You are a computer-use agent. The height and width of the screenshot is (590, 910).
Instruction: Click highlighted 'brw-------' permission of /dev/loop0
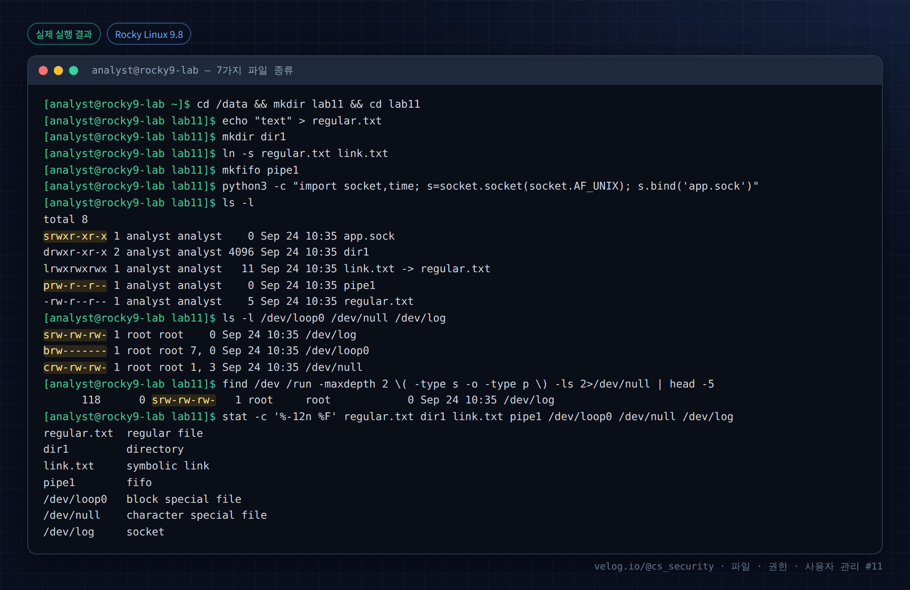[75, 351]
